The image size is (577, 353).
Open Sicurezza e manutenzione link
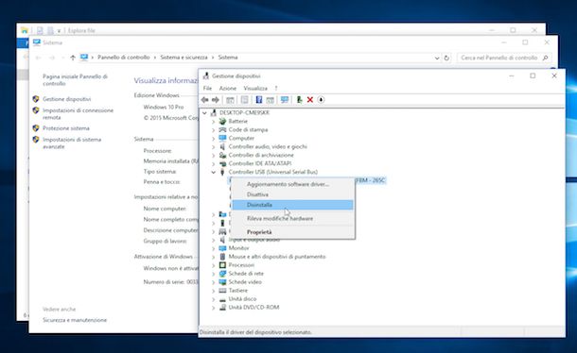75,320
